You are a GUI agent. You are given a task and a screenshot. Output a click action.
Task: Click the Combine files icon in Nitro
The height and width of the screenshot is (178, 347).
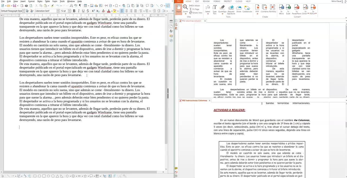pyautogui.click(x=265, y=9)
